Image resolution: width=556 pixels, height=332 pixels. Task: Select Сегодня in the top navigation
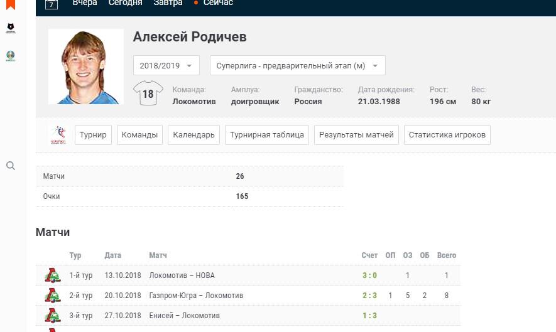pyautogui.click(x=125, y=3)
